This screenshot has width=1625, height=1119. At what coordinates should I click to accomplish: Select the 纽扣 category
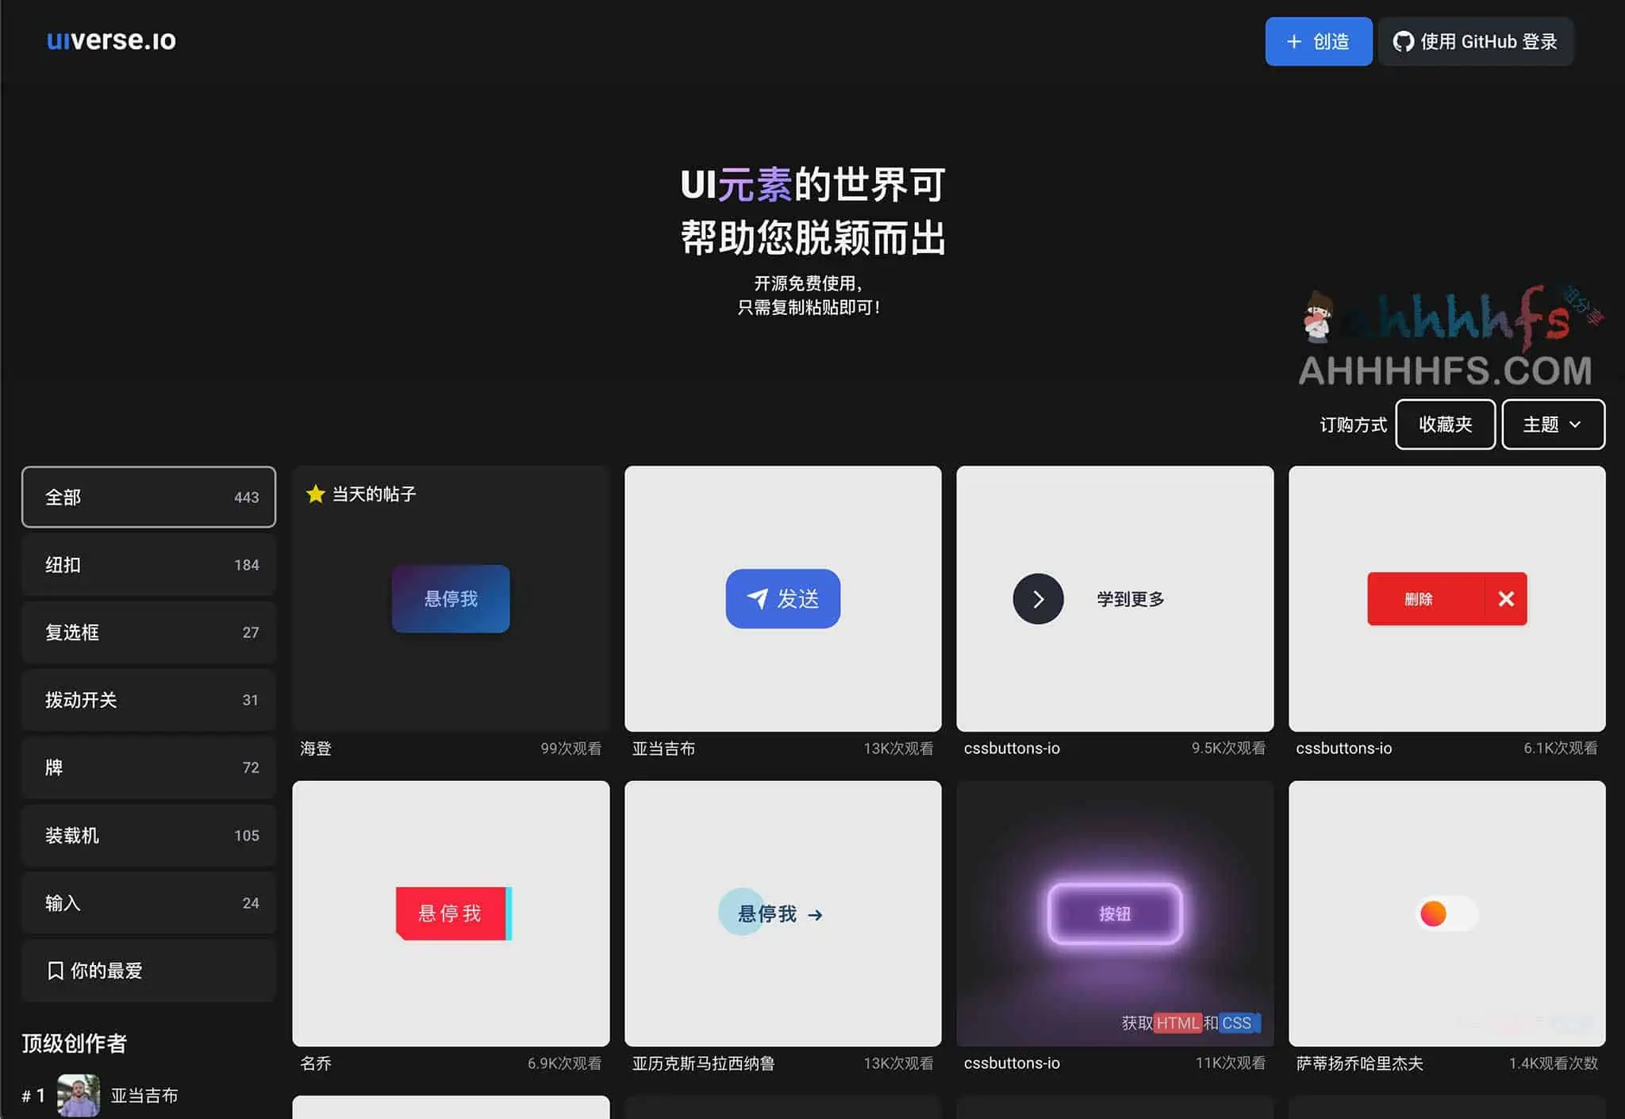tap(148, 564)
